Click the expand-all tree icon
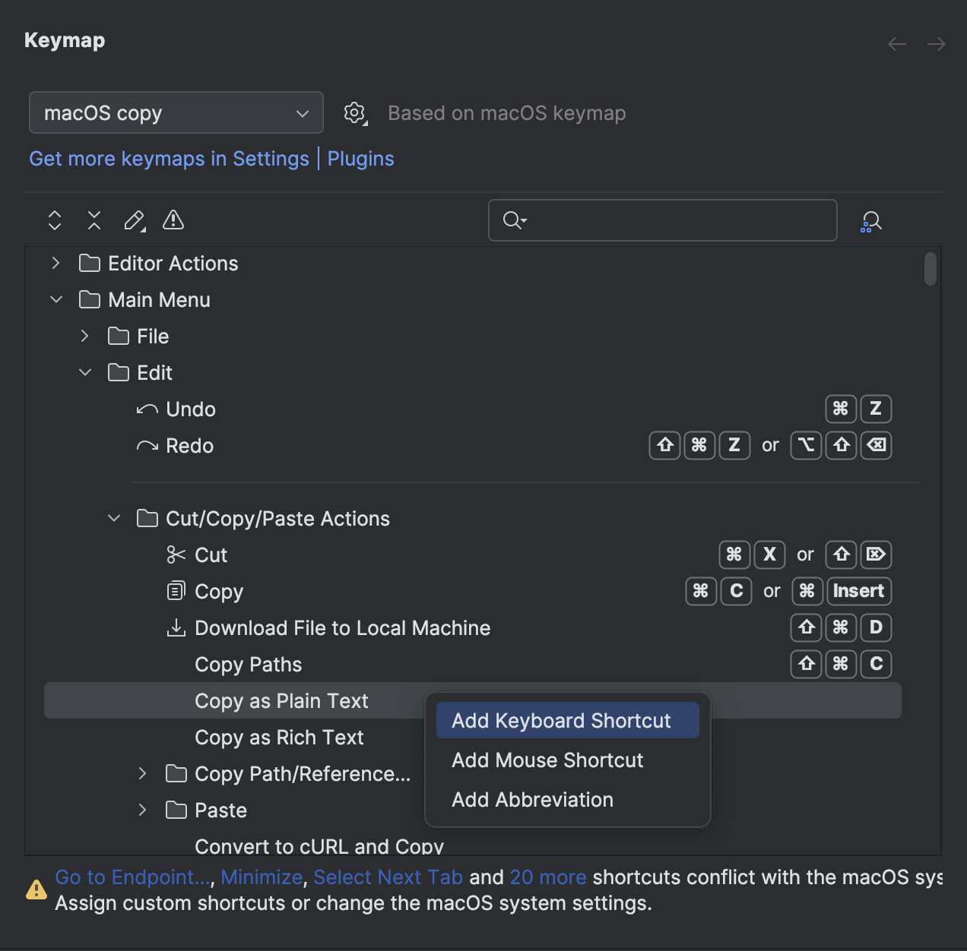 point(54,220)
